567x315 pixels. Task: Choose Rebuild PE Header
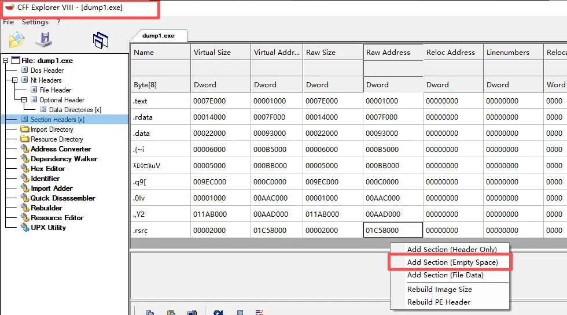pyautogui.click(x=439, y=302)
